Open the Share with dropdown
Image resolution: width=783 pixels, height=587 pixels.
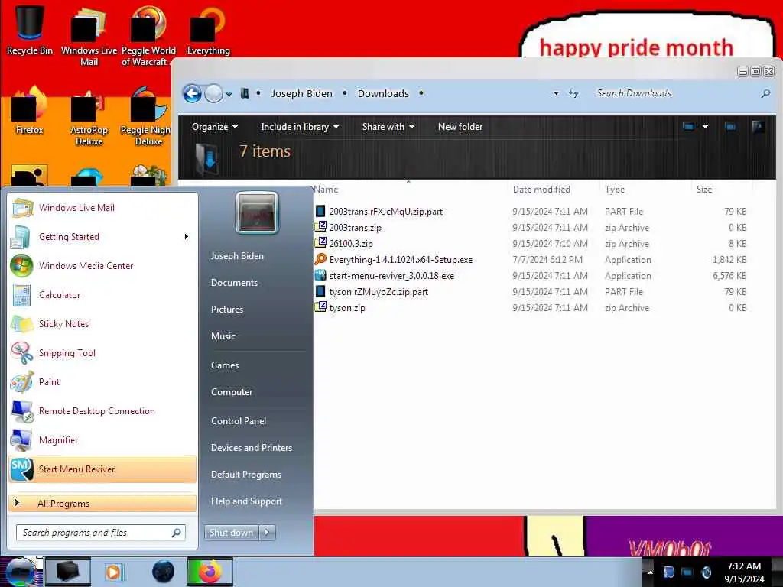click(388, 127)
